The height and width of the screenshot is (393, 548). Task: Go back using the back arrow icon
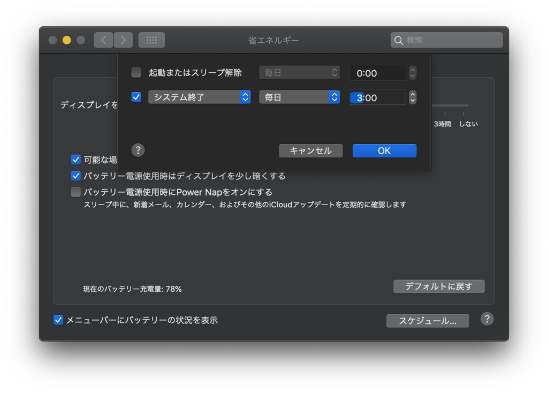point(103,40)
